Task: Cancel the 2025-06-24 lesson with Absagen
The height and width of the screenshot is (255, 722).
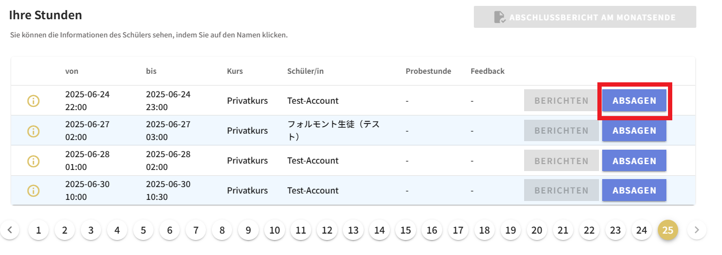Action: pos(634,101)
